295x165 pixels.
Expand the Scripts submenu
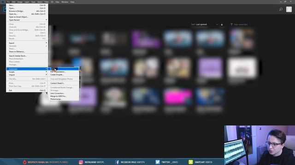27,72
